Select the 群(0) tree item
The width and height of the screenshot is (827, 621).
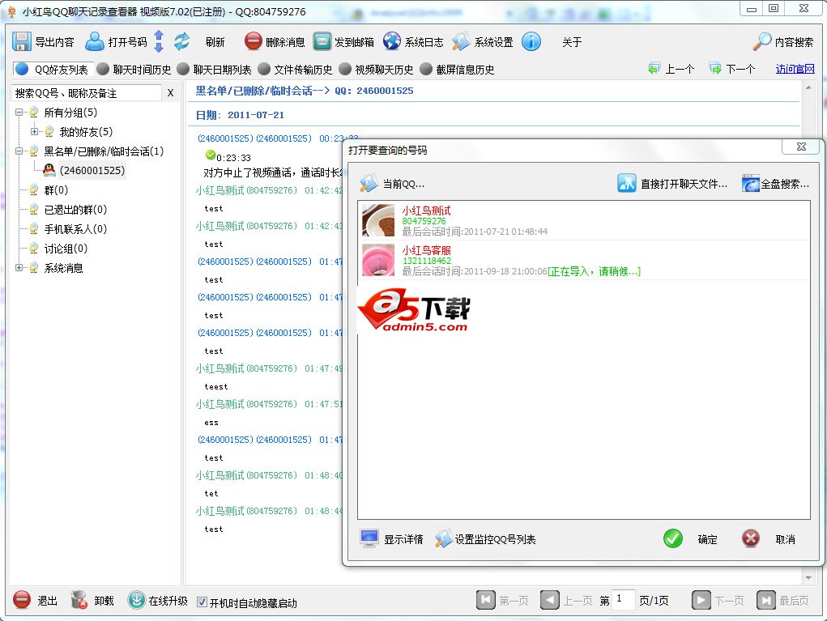pyautogui.click(x=56, y=190)
